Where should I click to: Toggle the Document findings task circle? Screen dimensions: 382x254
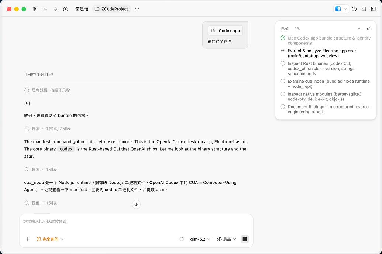[x=283, y=107]
